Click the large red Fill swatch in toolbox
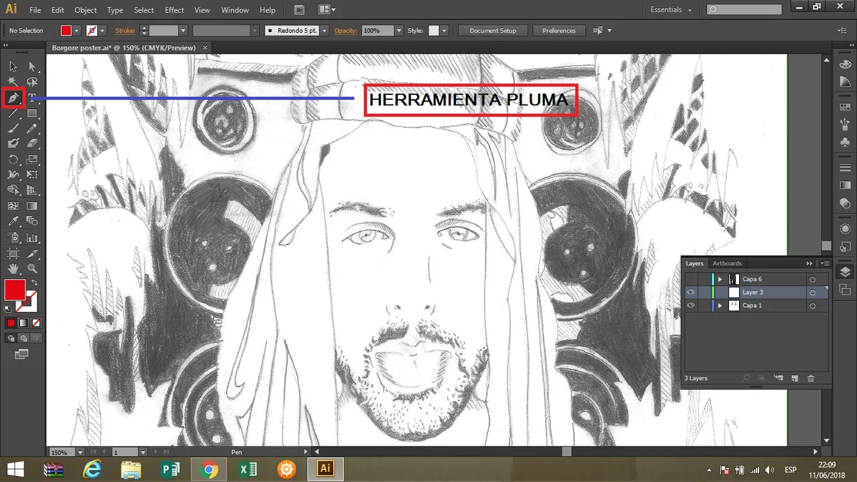Screen dimensions: 857x482 pos(15,290)
